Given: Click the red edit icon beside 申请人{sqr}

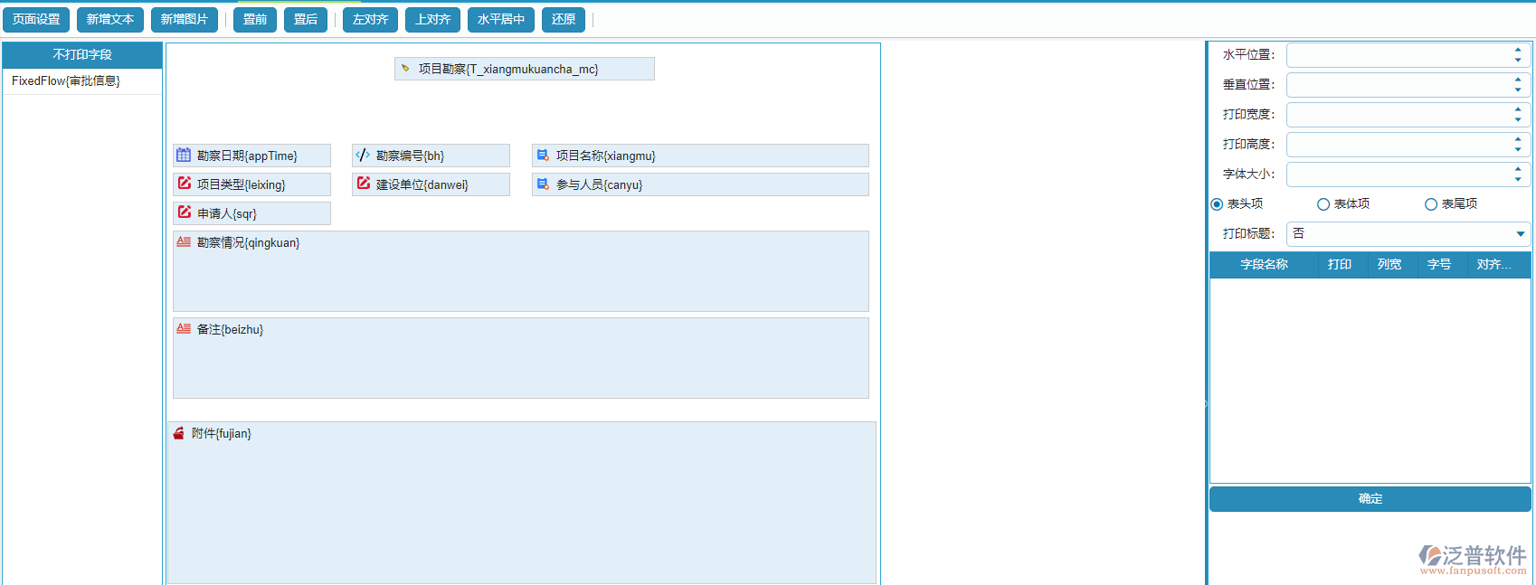Looking at the screenshot, I should coord(185,212).
